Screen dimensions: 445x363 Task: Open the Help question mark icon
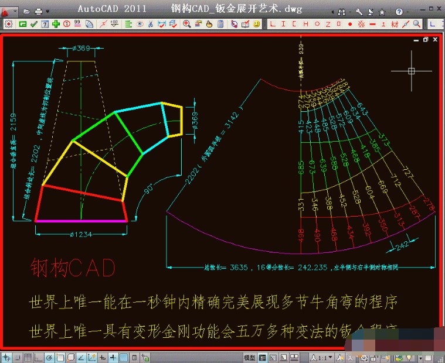click(399, 11)
